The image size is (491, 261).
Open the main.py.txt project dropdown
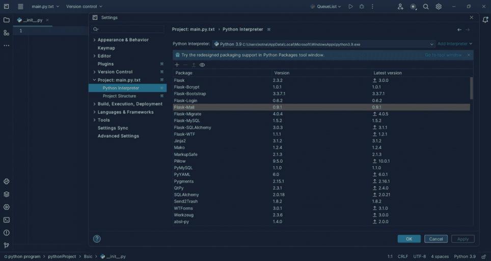click(x=45, y=6)
